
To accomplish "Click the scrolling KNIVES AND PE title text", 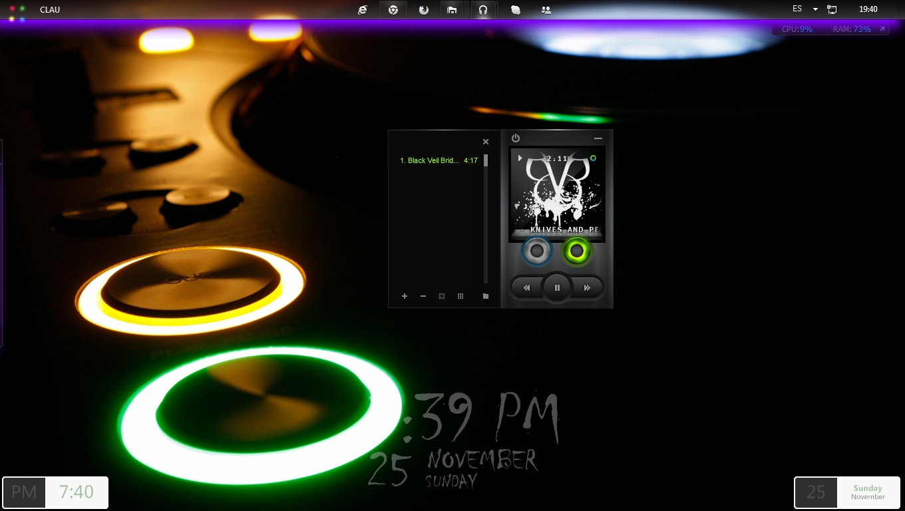I will tap(564, 230).
